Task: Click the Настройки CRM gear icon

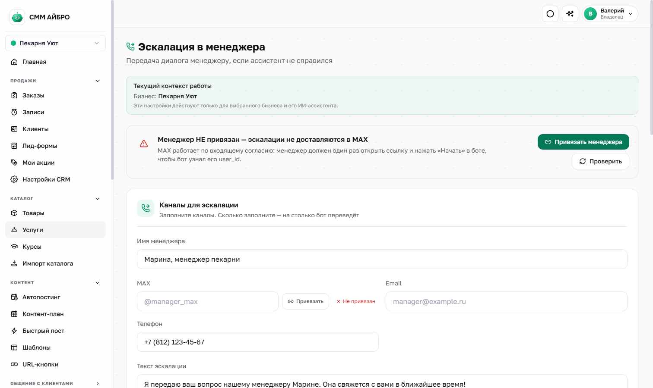Action: [14, 179]
